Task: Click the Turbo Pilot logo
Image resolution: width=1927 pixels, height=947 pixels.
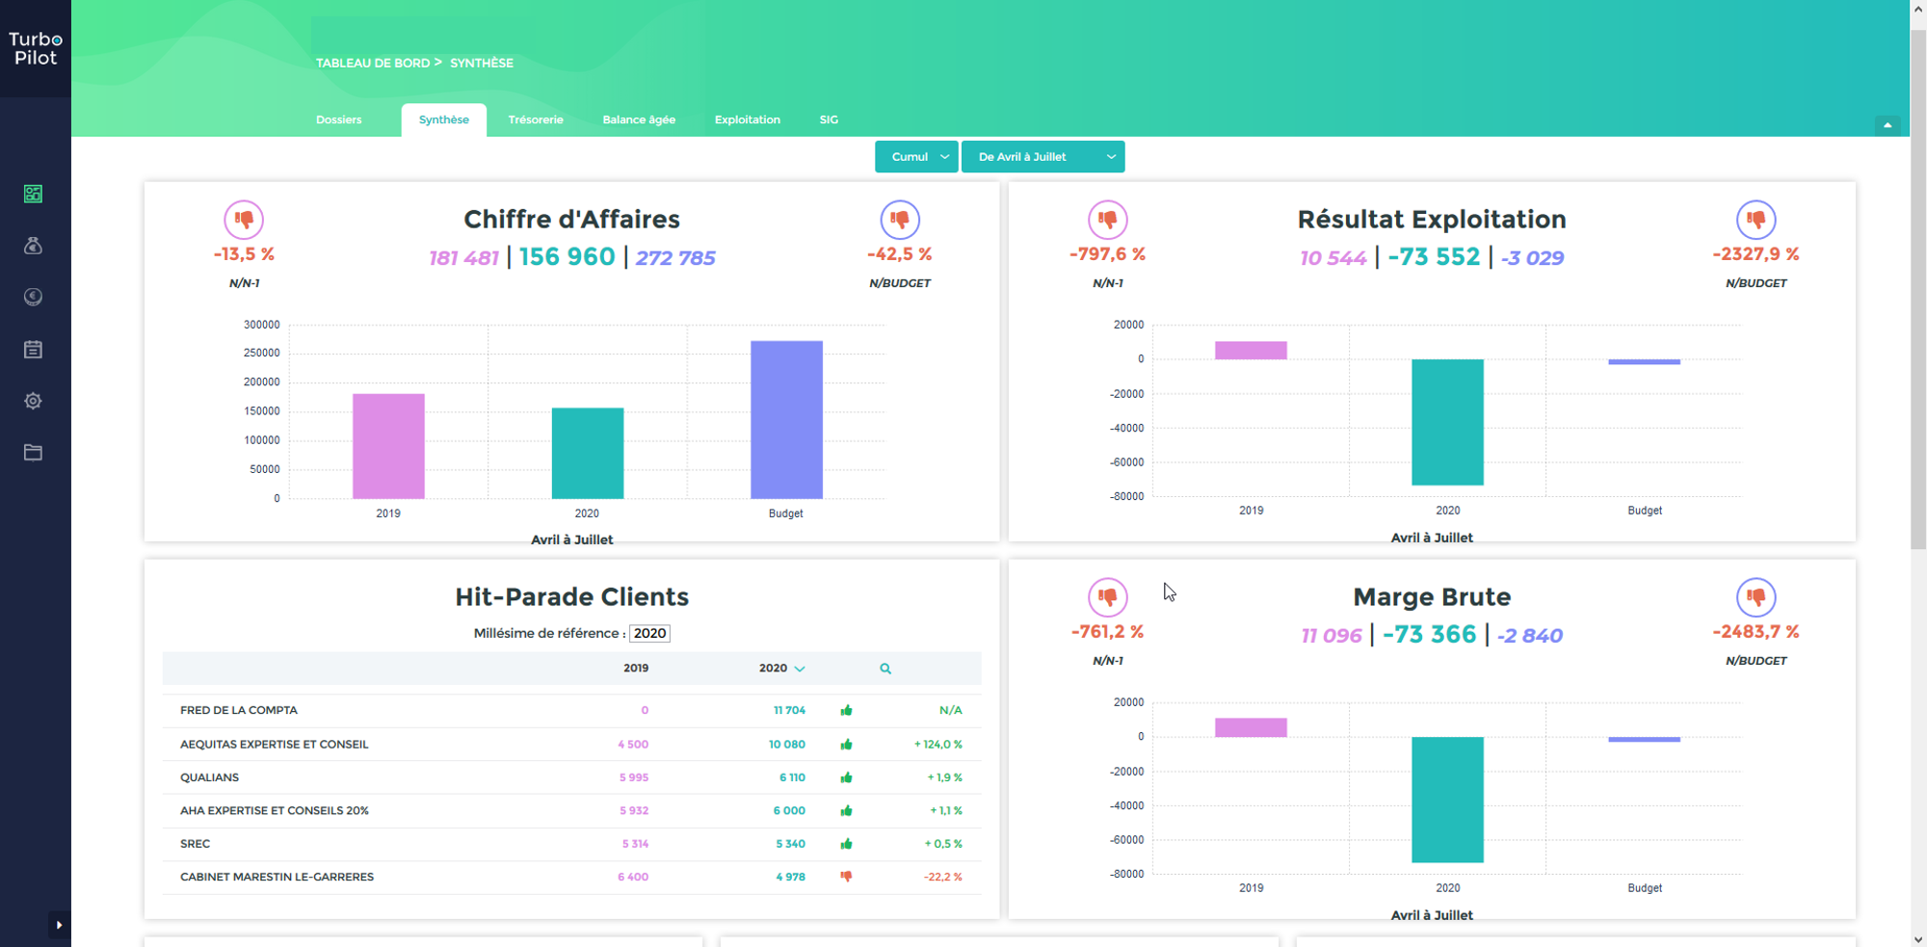Action: pyautogui.click(x=36, y=48)
